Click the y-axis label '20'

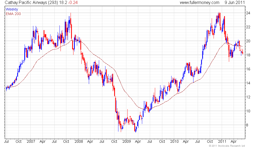pos(248,41)
